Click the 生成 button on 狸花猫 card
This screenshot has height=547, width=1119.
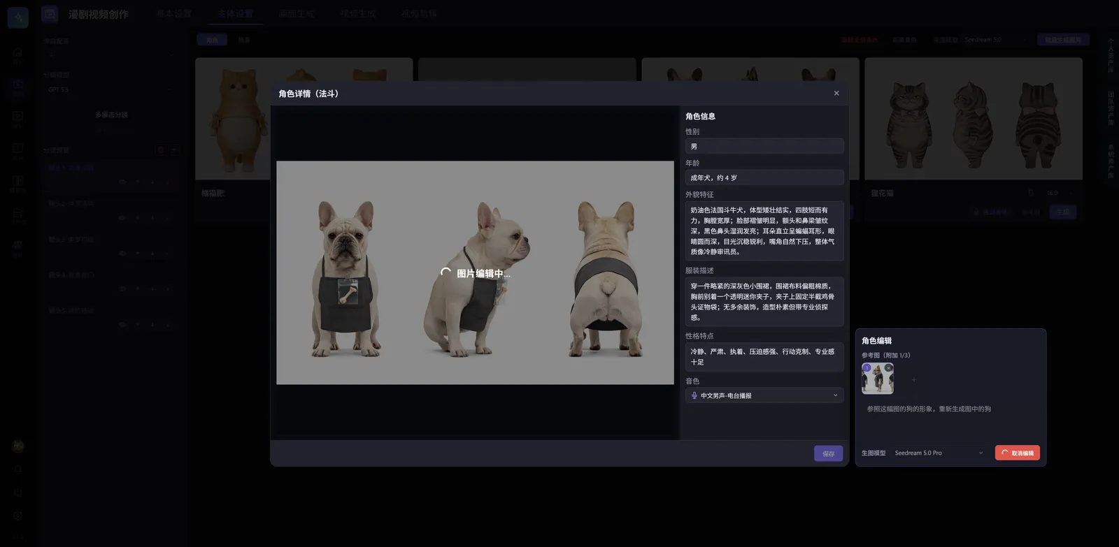(x=1063, y=212)
